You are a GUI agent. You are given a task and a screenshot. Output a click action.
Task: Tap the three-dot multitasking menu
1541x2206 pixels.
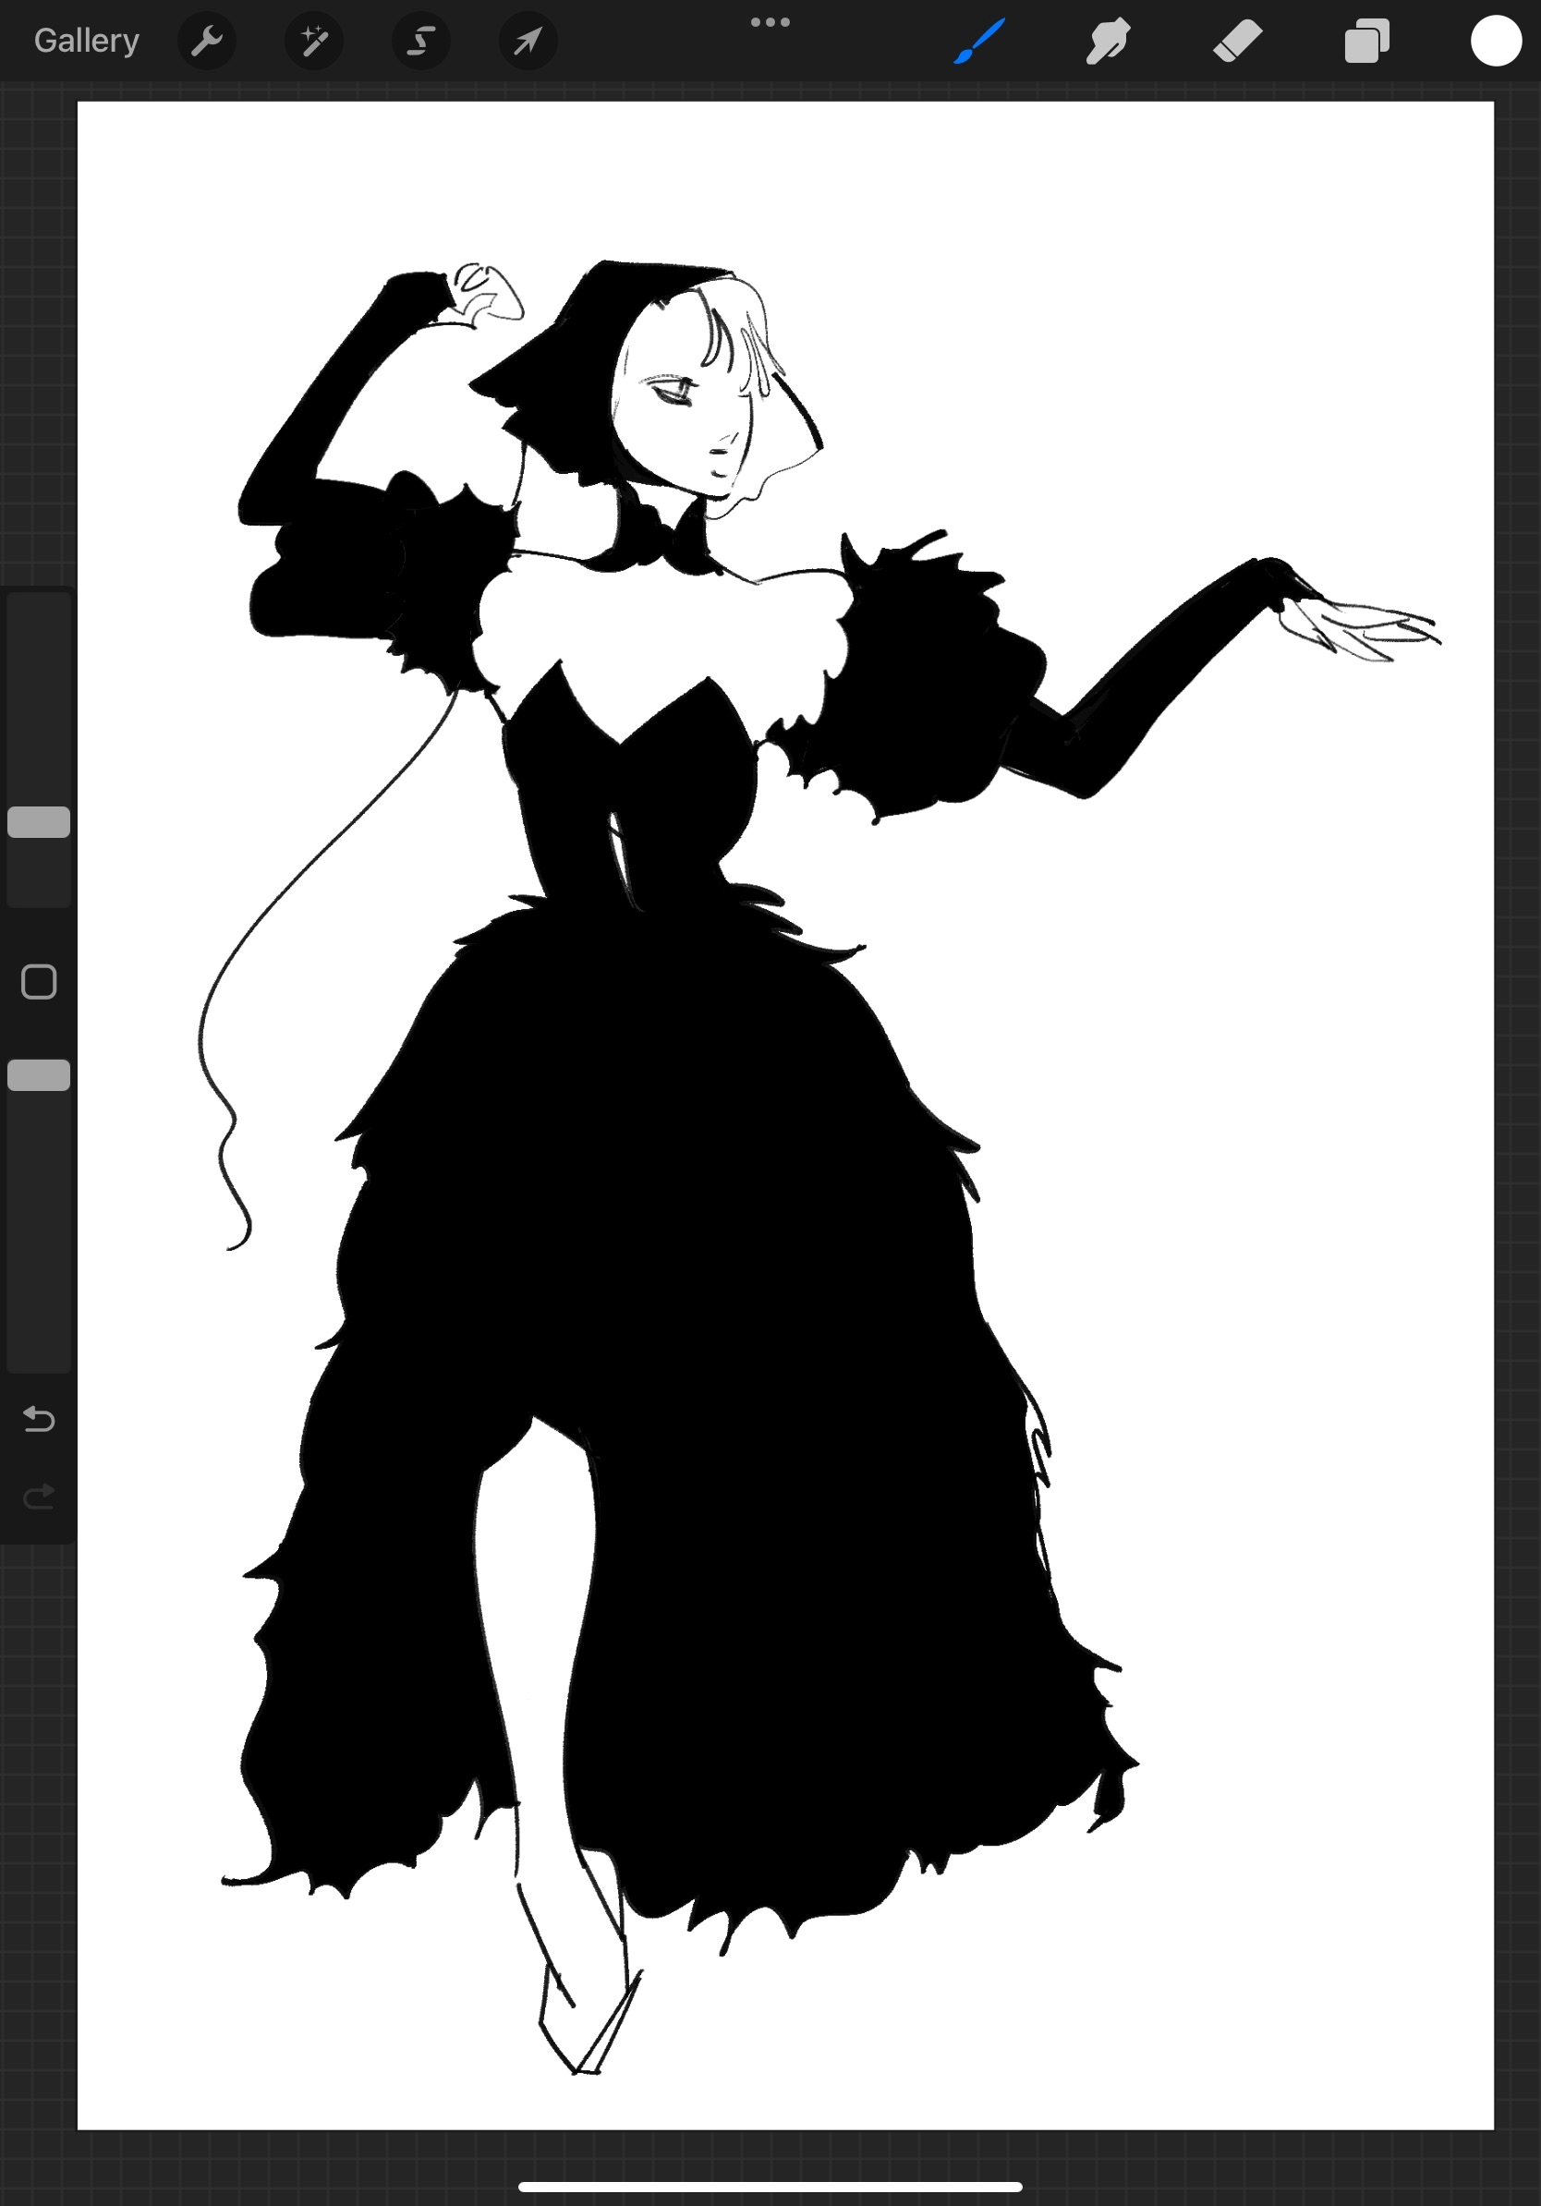tap(770, 22)
